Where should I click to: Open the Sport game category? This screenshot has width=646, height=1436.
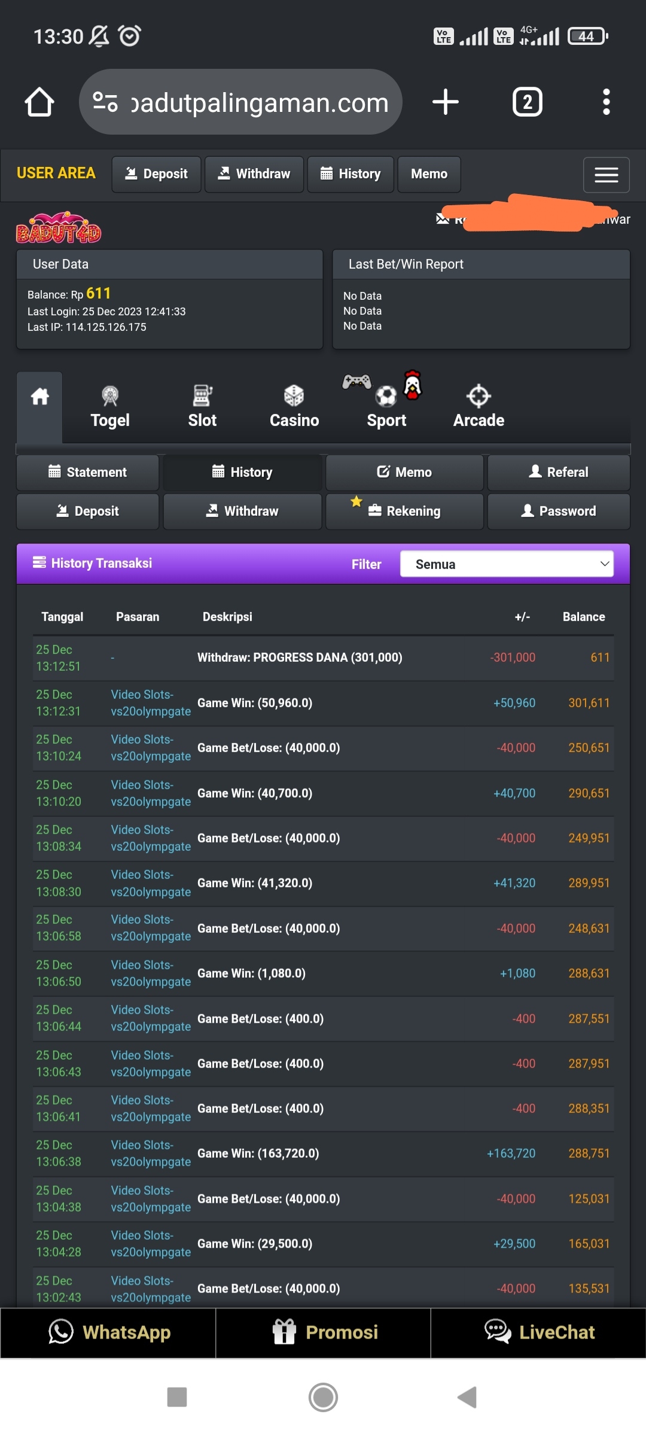(x=386, y=407)
